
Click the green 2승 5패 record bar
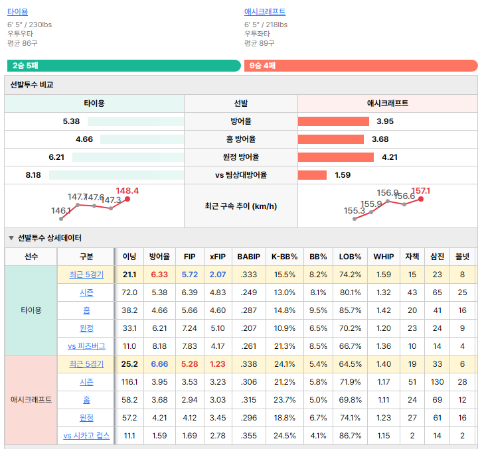tap(124, 66)
